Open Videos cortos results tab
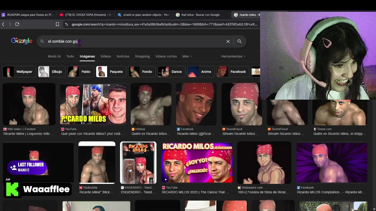Viewport: 376px width, 211px height. tap(166, 56)
